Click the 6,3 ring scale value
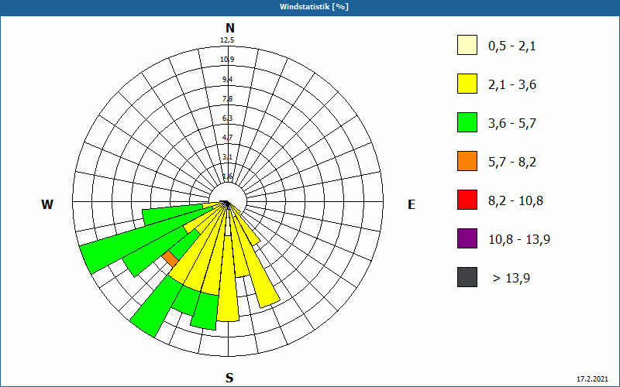 pyautogui.click(x=227, y=118)
